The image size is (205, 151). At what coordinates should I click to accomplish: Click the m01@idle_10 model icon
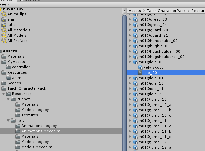pos(135,83)
